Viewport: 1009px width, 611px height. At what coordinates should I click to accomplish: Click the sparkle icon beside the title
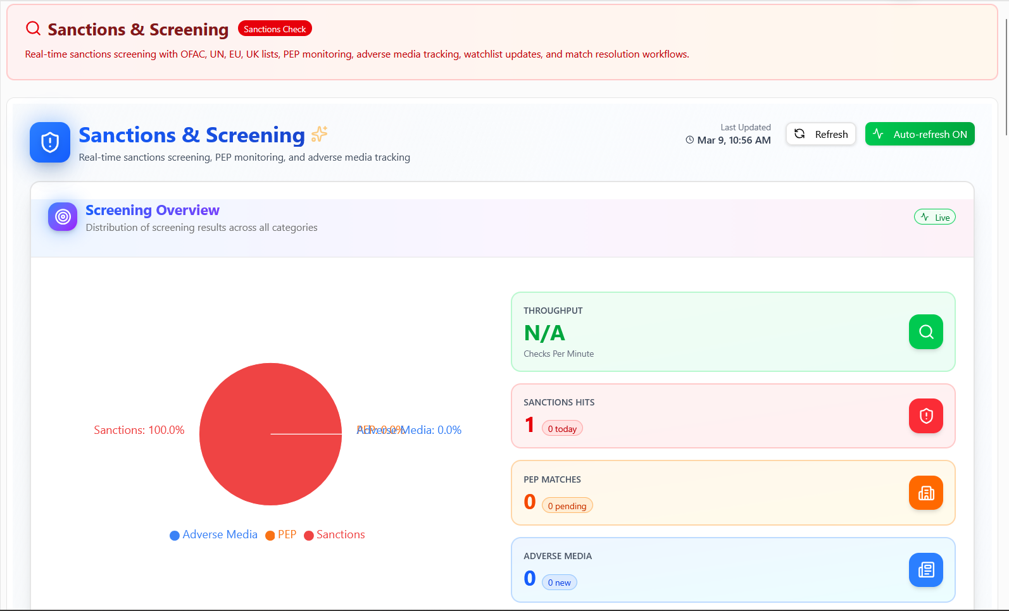point(320,134)
